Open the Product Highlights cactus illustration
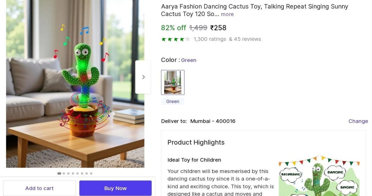The height and width of the screenshot is (196, 372). pos(319,177)
